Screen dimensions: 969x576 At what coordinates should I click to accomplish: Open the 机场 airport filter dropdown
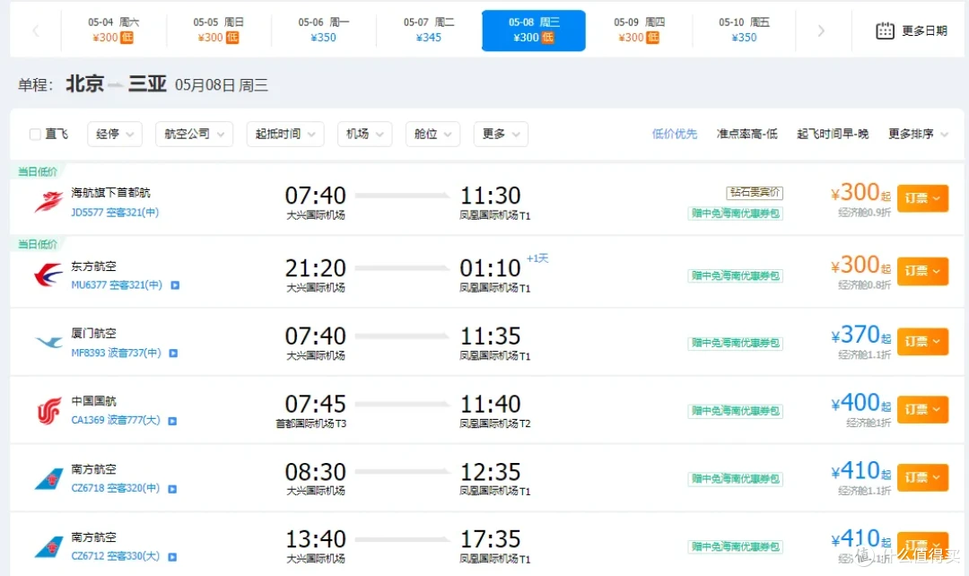tap(364, 134)
